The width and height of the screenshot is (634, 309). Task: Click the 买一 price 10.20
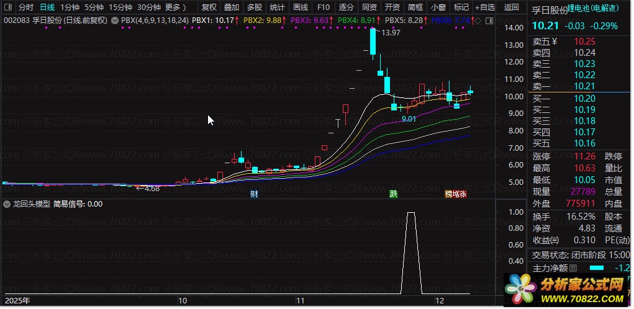(585, 99)
